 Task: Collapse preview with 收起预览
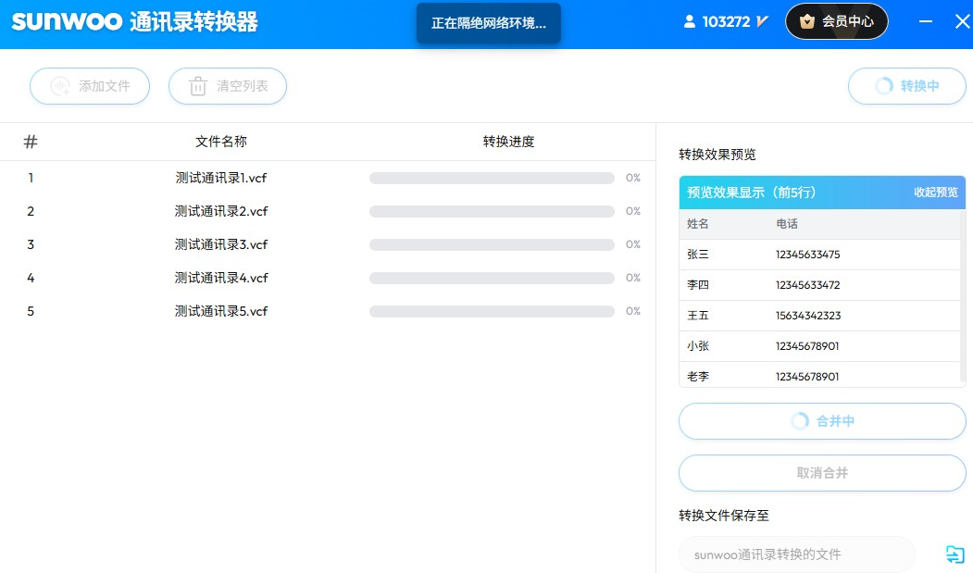click(x=935, y=193)
